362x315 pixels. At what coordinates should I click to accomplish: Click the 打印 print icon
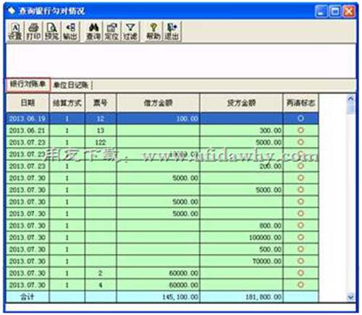33,31
